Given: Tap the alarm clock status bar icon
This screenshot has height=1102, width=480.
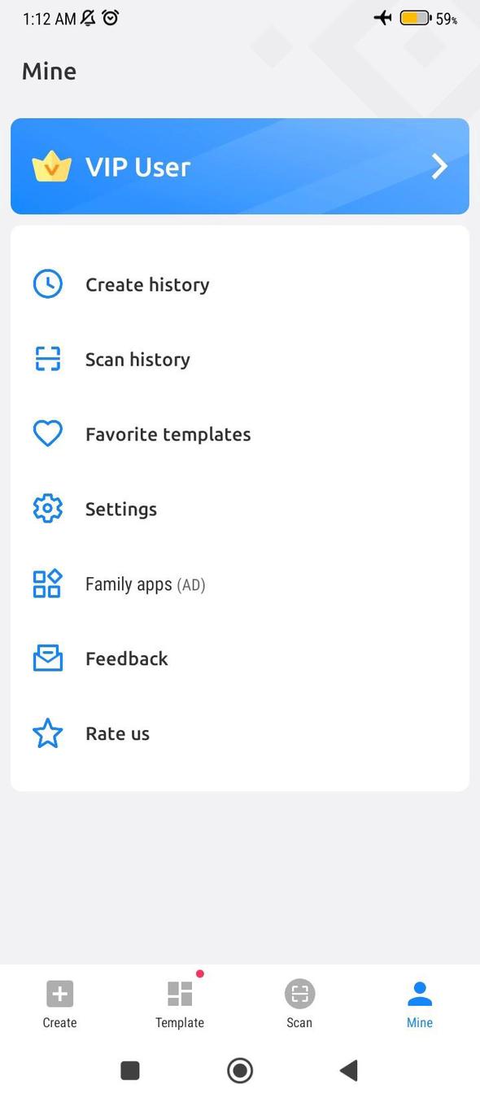Looking at the screenshot, I should coord(110,18).
